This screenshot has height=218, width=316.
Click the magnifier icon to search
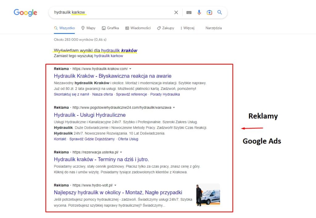(x=219, y=12)
